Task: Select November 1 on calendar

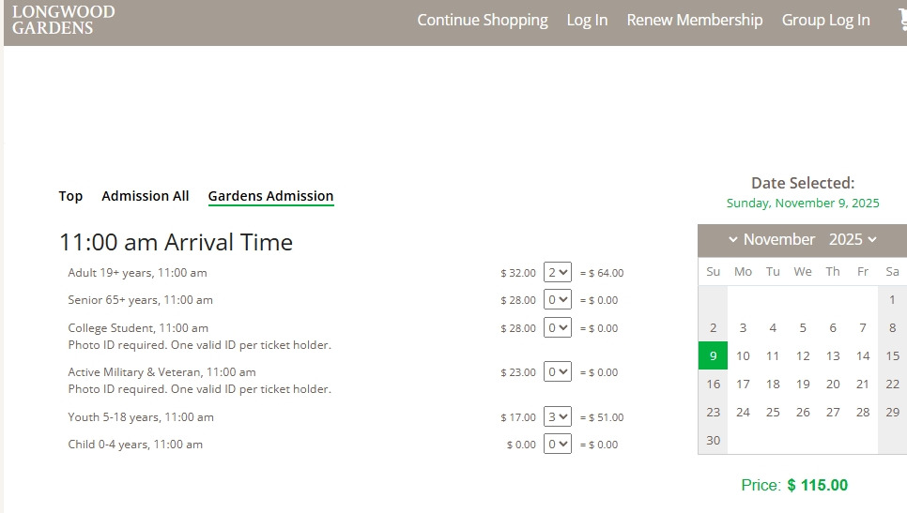Action: 893,300
